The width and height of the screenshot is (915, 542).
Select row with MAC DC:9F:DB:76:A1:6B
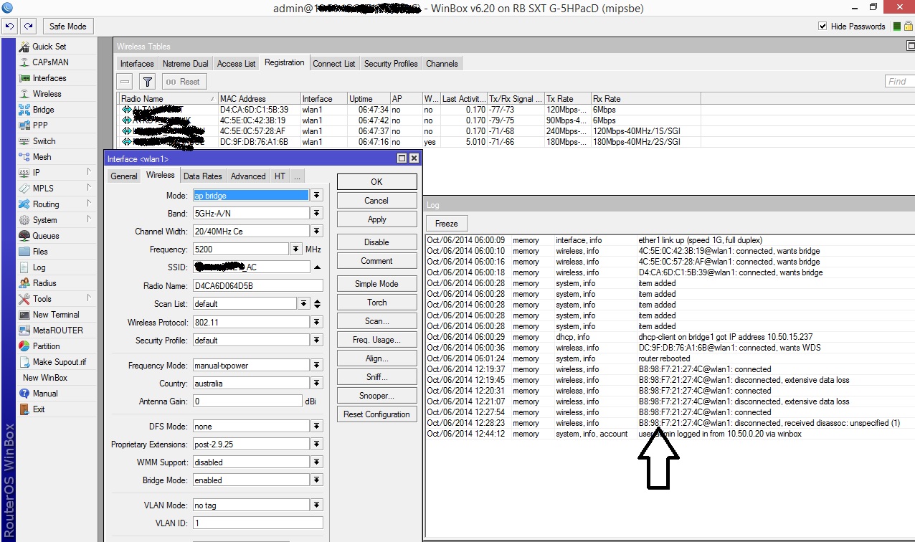pos(409,142)
